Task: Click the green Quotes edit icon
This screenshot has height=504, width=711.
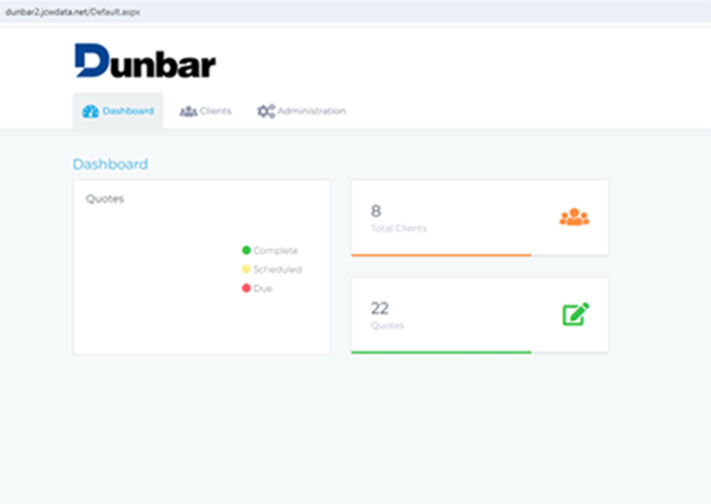Action: coord(576,314)
